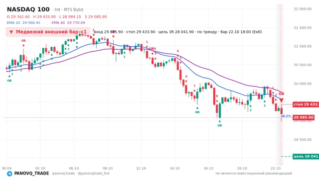Click the high price H 29 433.90
The width and height of the screenshot is (319, 179).
point(44,16)
